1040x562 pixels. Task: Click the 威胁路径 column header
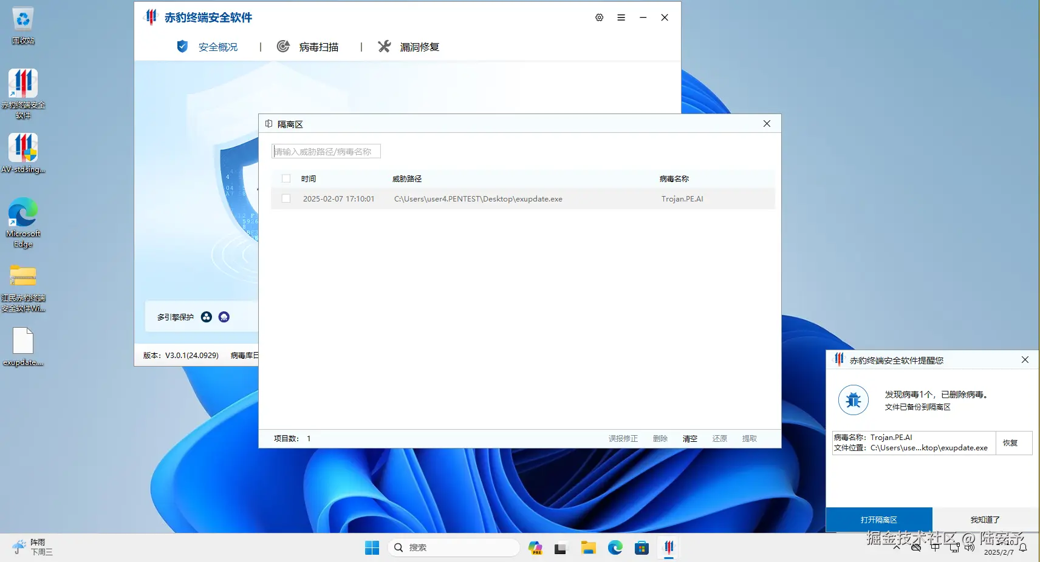[x=407, y=179]
